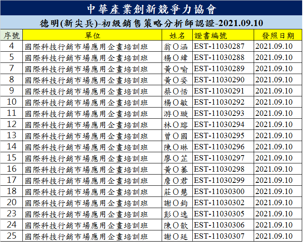Select sequence number 10 in 序號 column

[x=12, y=102]
